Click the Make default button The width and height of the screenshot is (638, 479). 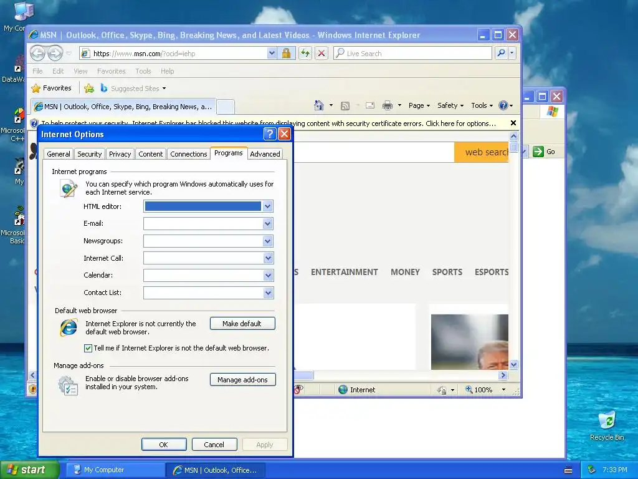[242, 324]
